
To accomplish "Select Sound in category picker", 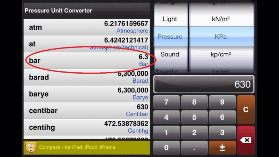I will point(170,54).
